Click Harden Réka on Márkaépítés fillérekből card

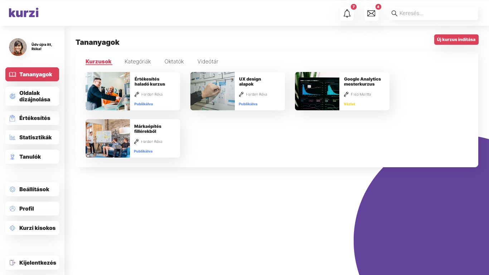pyautogui.click(x=152, y=142)
